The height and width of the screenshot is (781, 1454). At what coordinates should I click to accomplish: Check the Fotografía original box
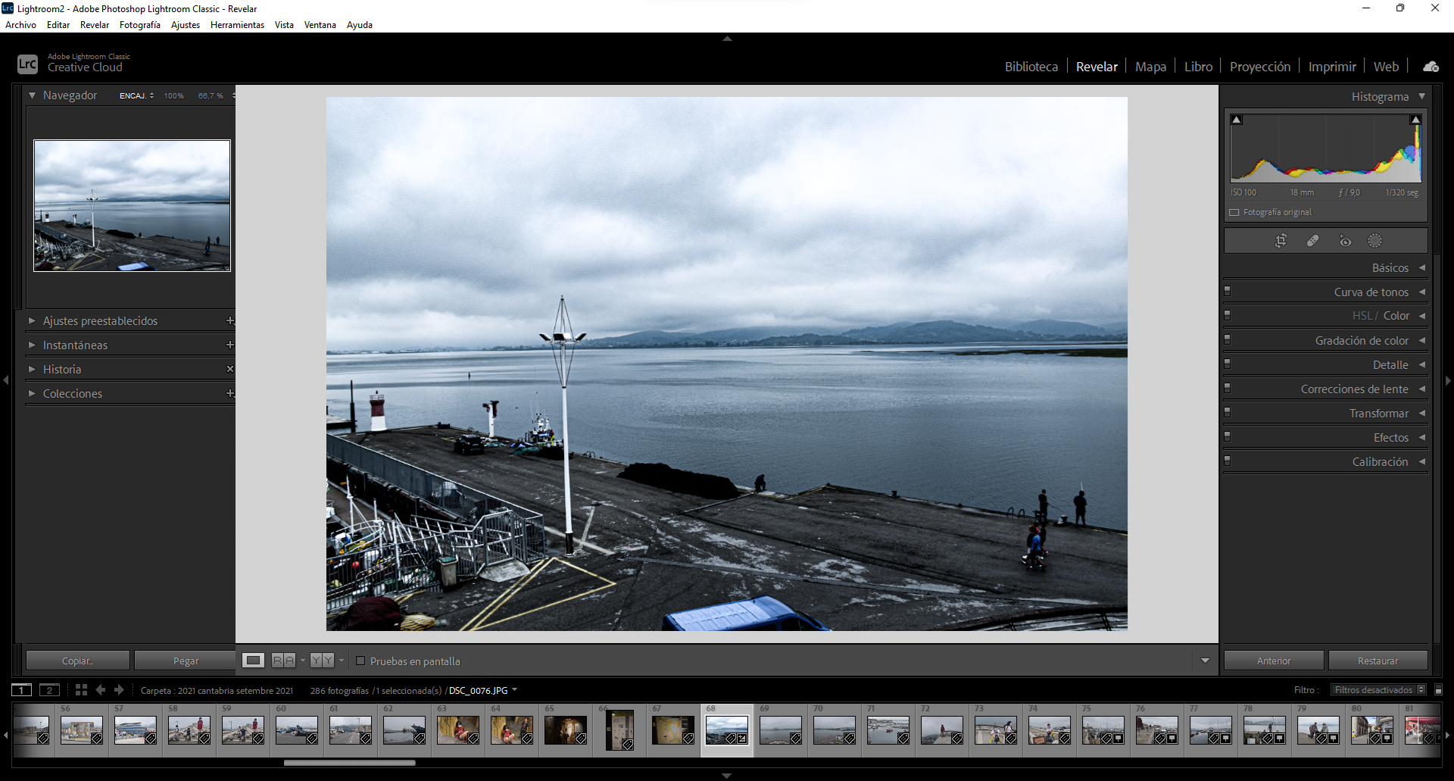tap(1234, 213)
